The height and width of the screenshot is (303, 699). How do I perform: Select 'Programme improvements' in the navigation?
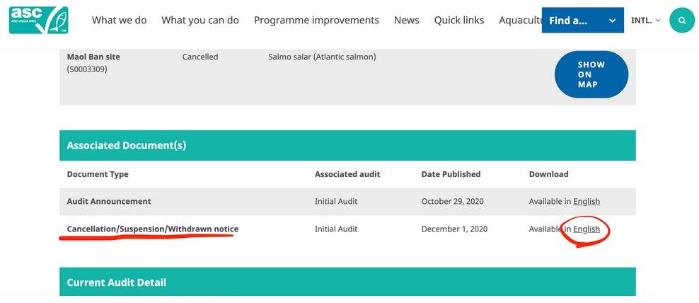point(316,21)
